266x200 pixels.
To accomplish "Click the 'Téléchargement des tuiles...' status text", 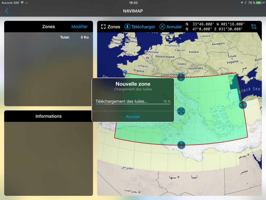I will point(122,101).
